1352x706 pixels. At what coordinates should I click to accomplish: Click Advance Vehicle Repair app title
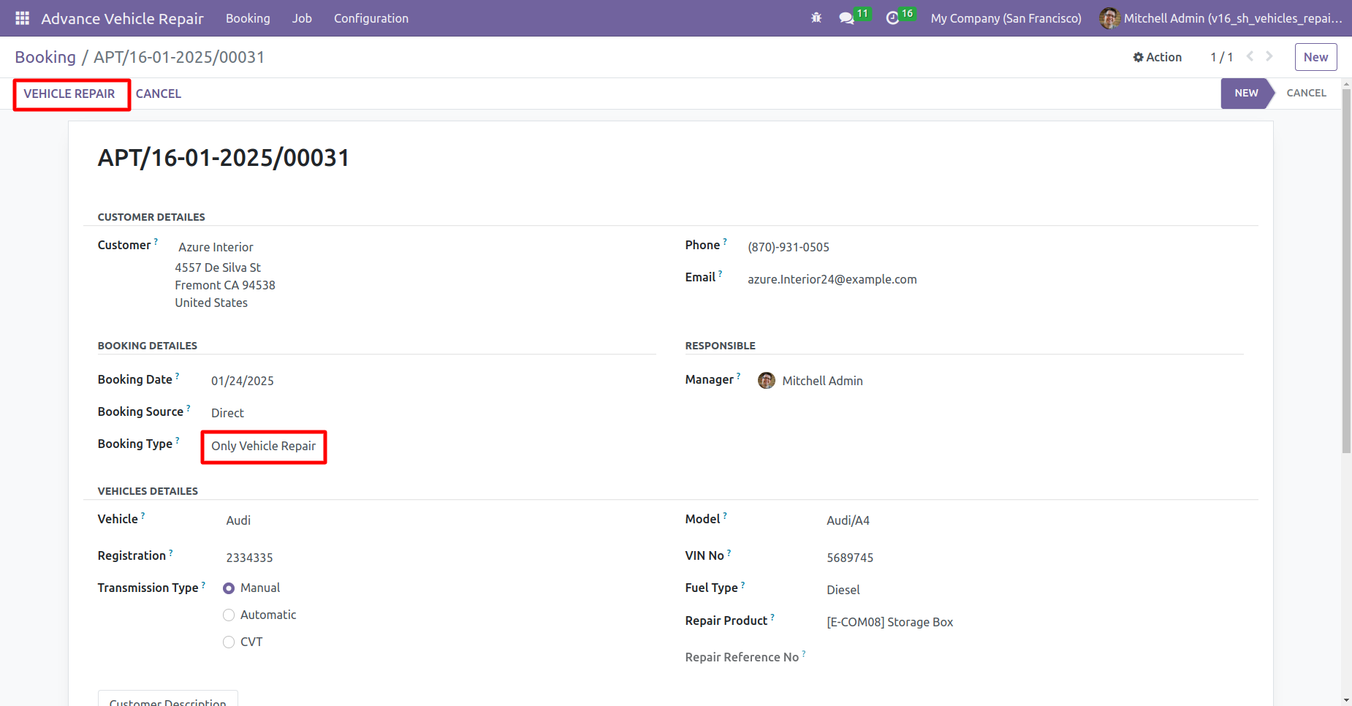point(122,18)
